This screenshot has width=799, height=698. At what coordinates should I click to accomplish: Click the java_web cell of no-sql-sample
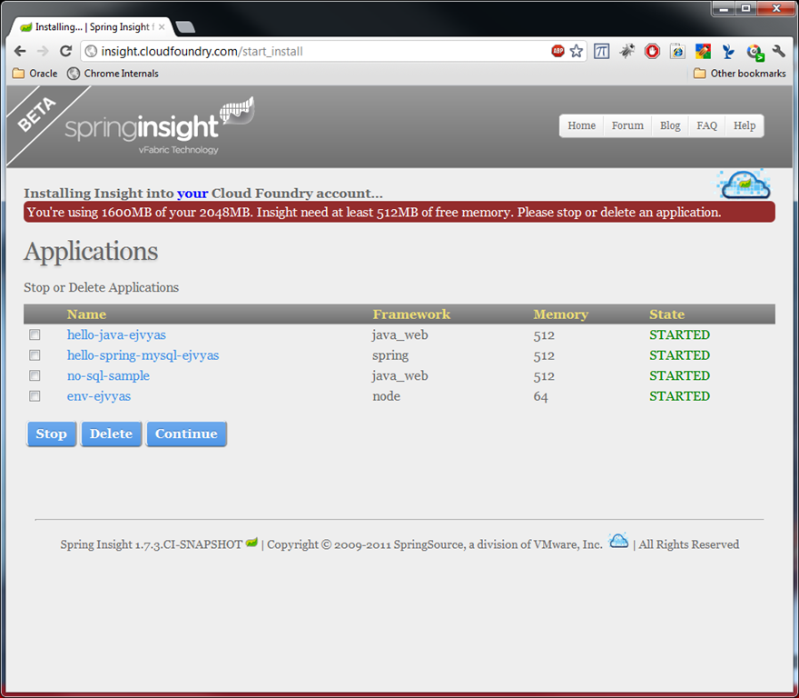400,376
